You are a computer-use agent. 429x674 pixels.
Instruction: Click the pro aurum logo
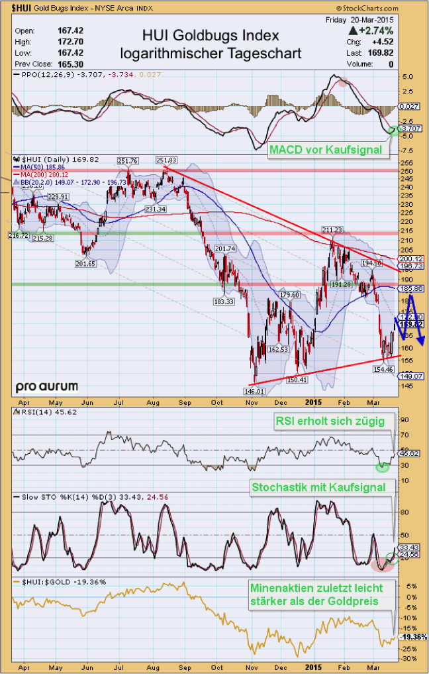coord(47,386)
